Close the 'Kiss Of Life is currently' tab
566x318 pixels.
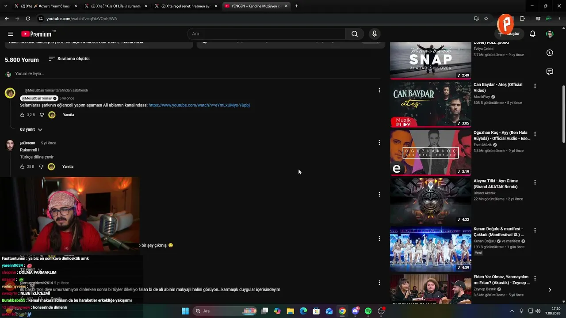[x=146, y=6]
